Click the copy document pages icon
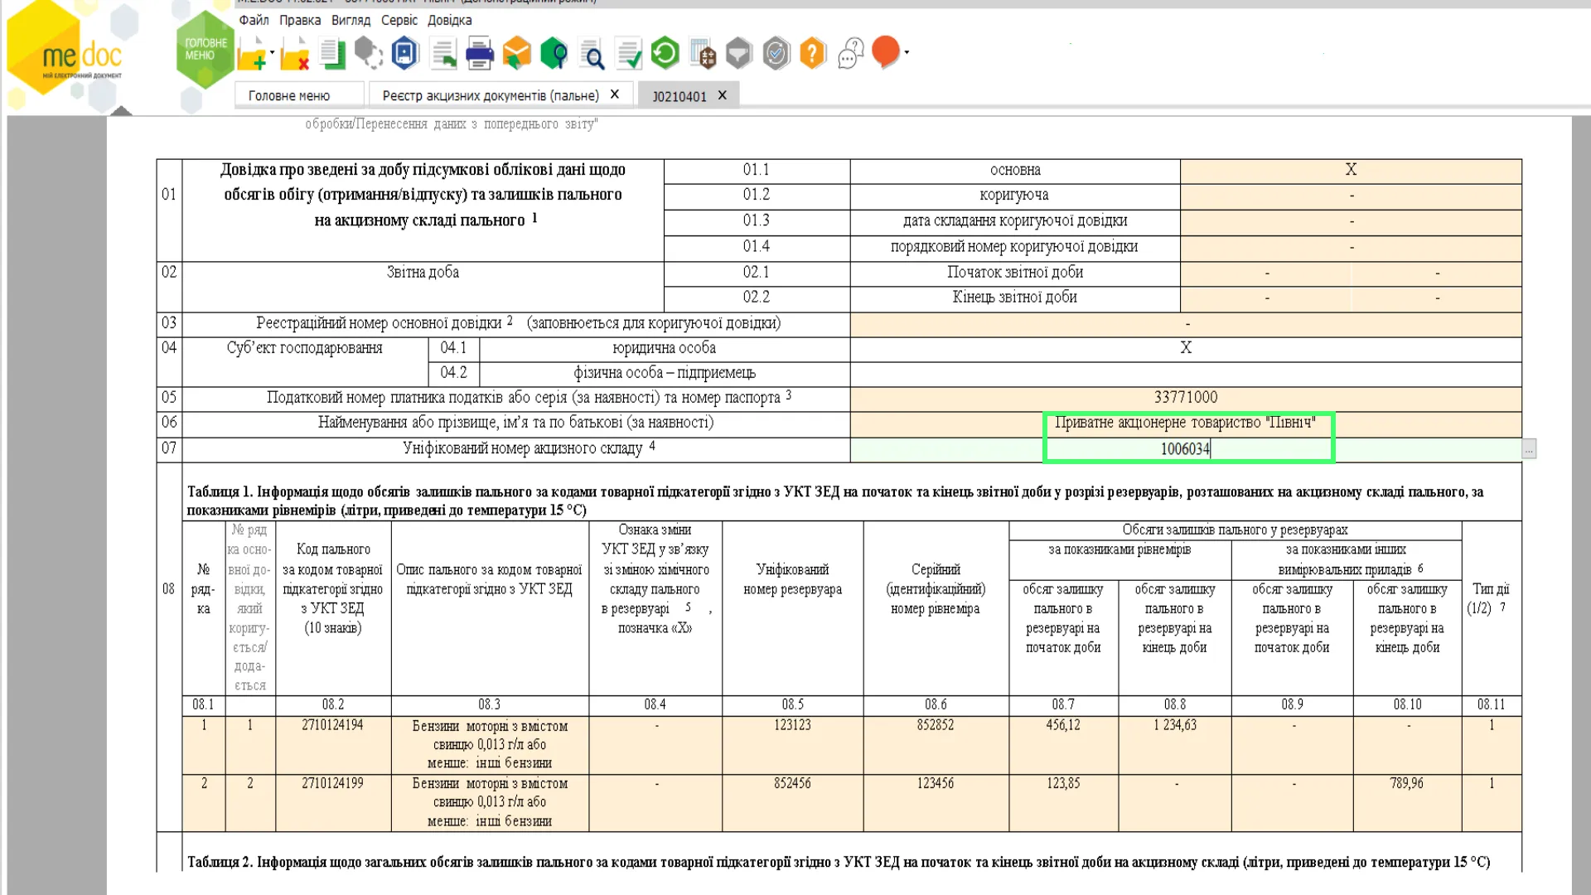The height and width of the screenshot is (895, 1591). point(331,55)
